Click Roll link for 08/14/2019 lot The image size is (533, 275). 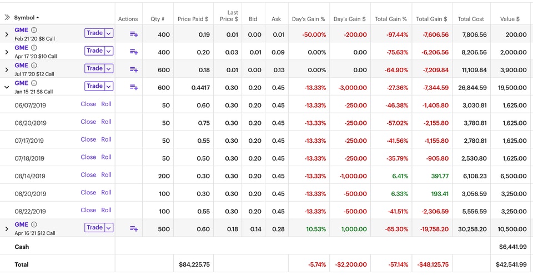coord(106,174)
